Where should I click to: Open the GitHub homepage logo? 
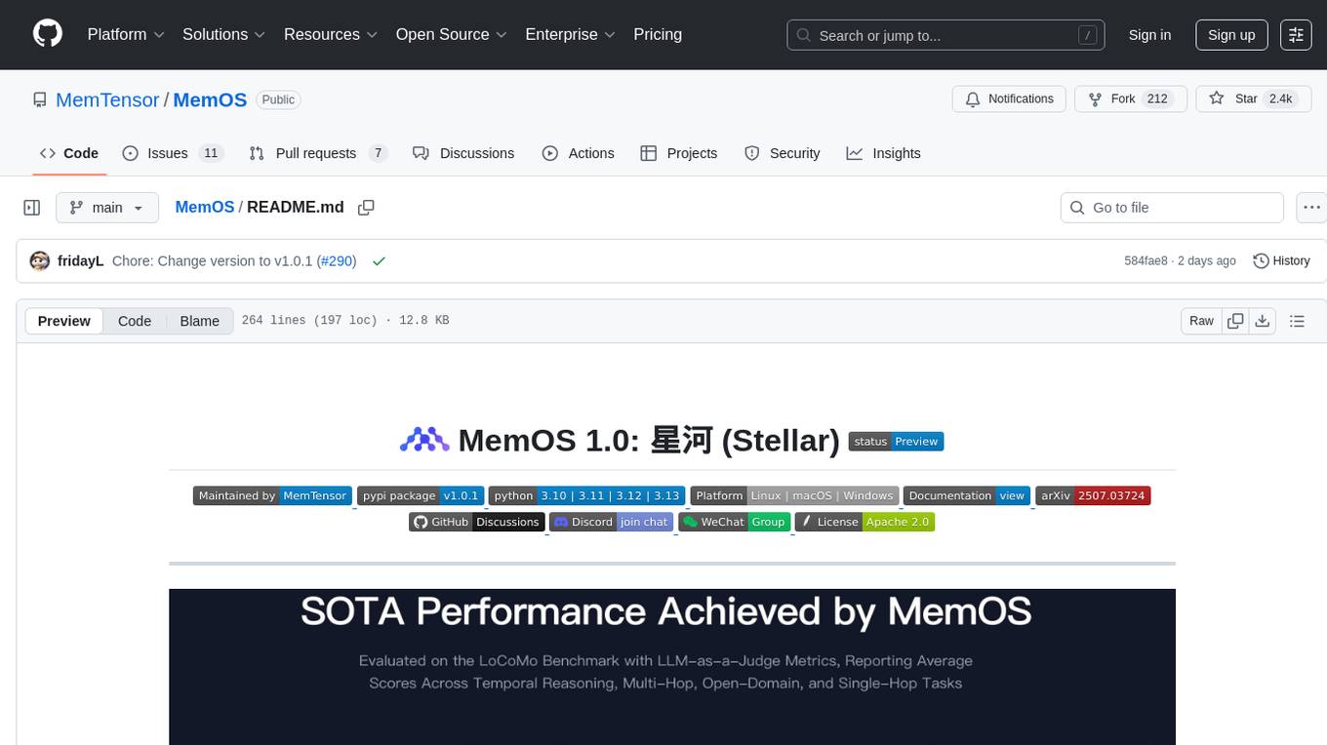click(48, 34)
